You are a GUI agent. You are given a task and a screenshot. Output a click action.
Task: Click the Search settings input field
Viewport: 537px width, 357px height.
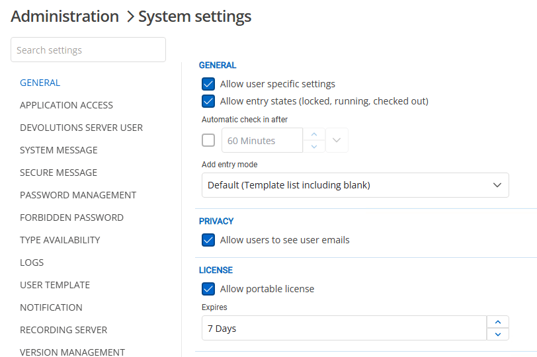click(88, 50)
